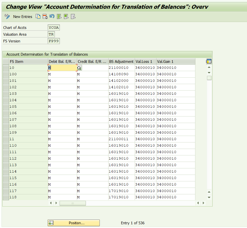Viewport: 247px width, 228px height.
Task: Click the Delete Line icon
Action: tap(45, 16)
